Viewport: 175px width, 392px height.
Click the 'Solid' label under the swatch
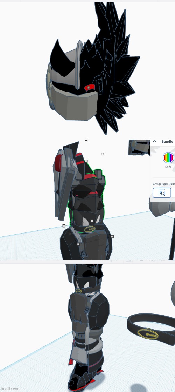click(x=168, y=167)
